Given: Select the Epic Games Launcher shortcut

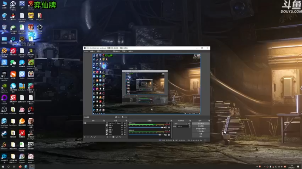Looking at the screenshot, I should tap(4, 76).
